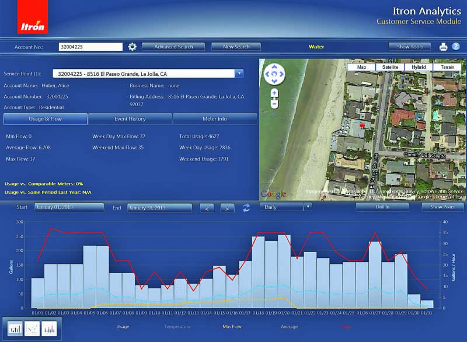Select Satellite view type

coord(390,67)
